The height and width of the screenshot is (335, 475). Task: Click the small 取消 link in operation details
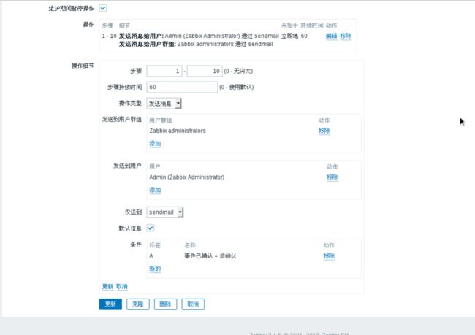click(x=122, y=286)
